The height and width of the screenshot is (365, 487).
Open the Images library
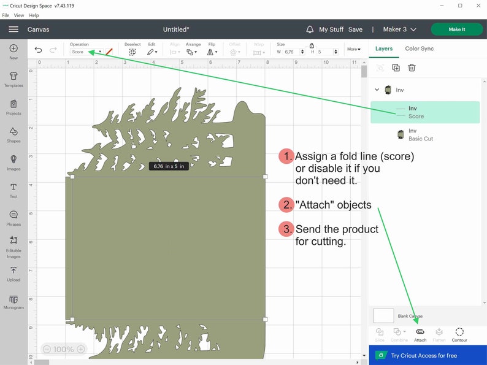click(x=13, y=163)
